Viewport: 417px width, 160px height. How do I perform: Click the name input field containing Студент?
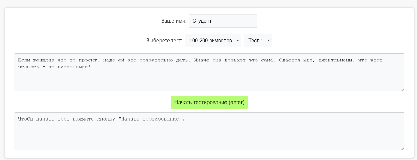[223, 21]
